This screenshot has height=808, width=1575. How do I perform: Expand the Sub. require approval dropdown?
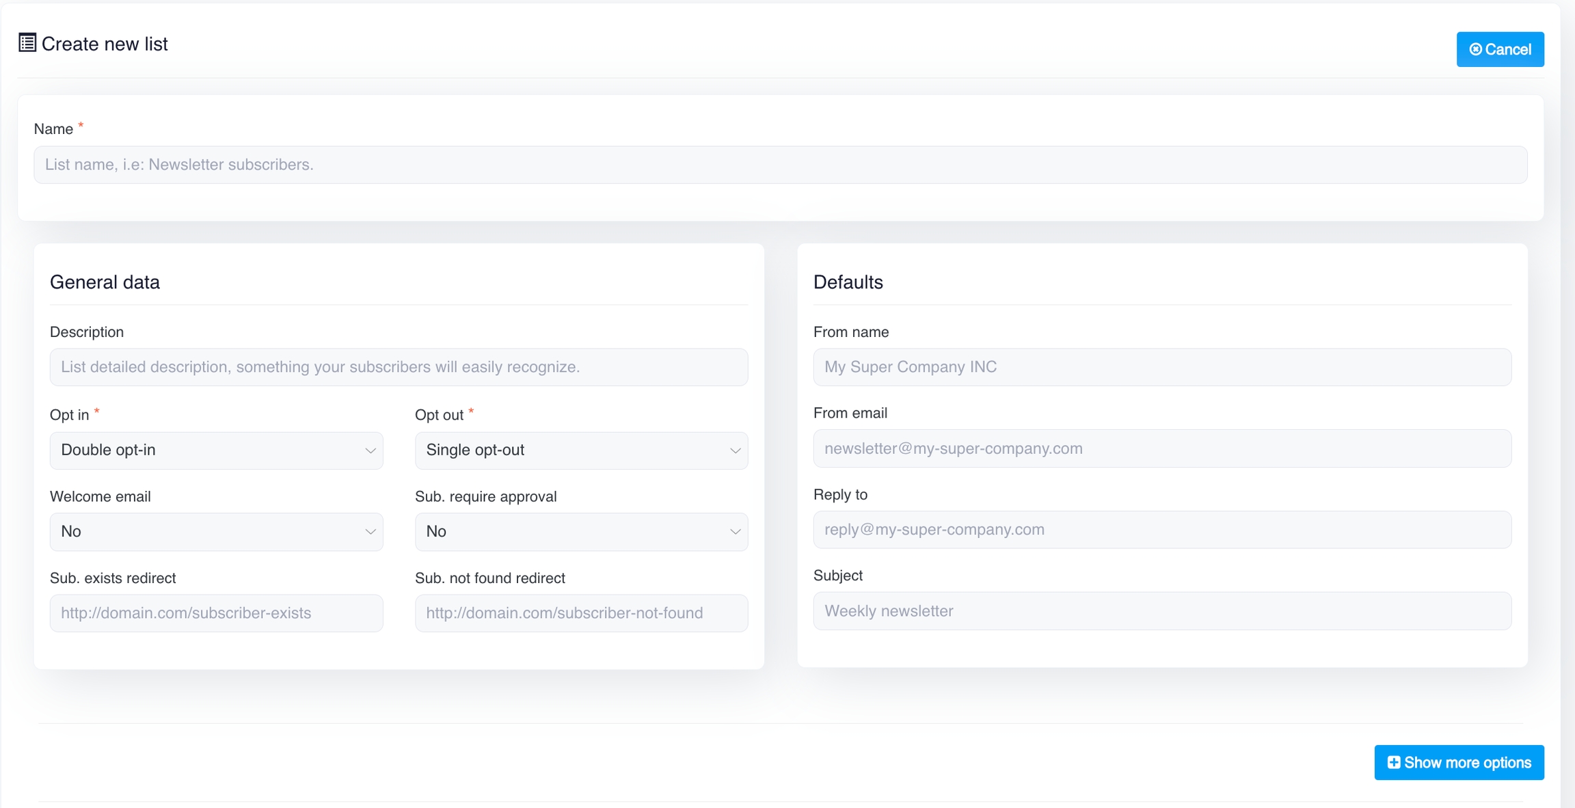[x=581, y=532]
